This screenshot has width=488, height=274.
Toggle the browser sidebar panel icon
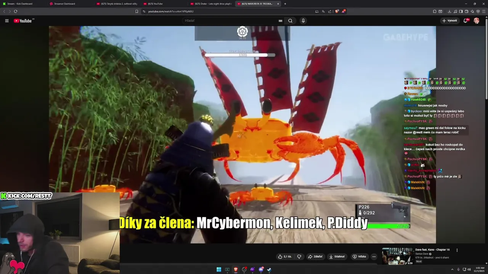tap(461, 11)
